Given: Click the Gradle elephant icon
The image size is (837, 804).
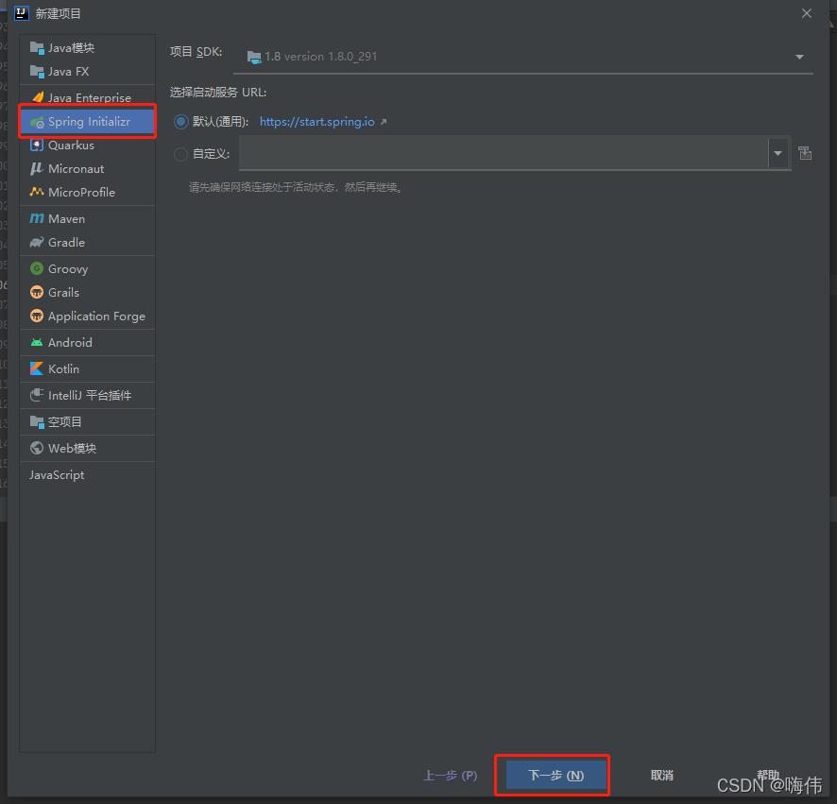Looking at the screenshot, I should [37, 243].
